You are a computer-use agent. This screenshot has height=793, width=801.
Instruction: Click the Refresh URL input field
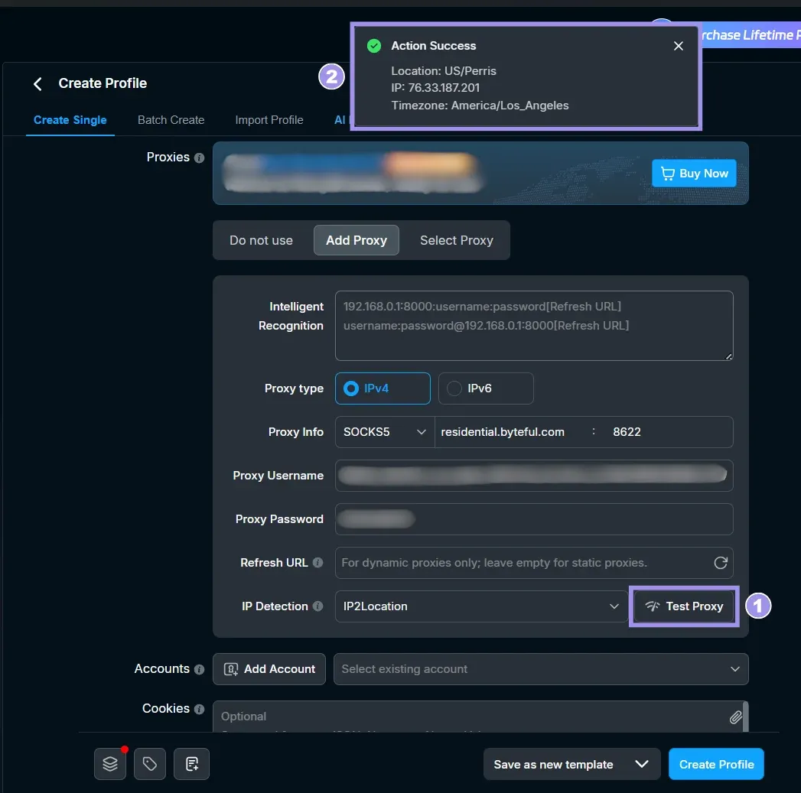(x=534, y=563)
